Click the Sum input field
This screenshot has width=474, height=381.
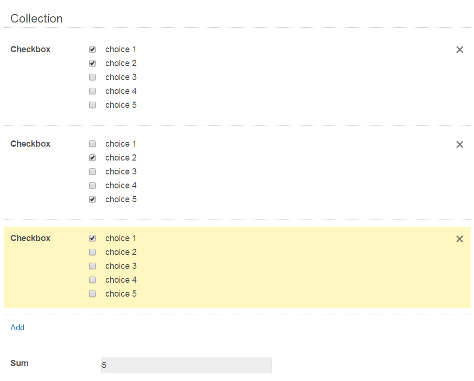click(x=186, y=365)
